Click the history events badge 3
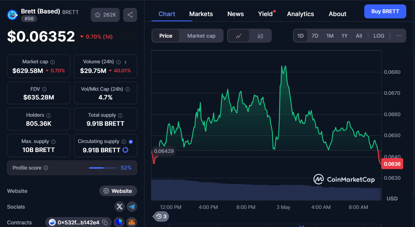The width and height of the screenshot is (415, 227). pyautogui.click(x=161, y=216)
